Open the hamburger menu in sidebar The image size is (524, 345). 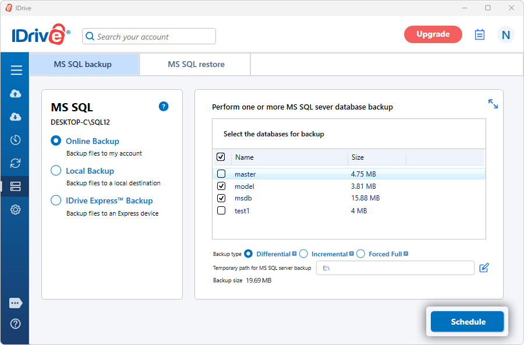pos(16,71)
